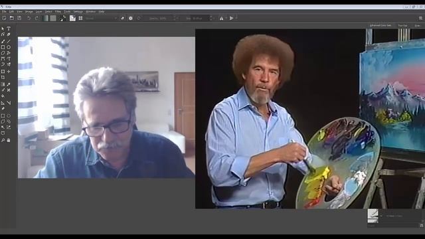The image size is (425, 239).
Task: Select the Assistant tool
Action: 3,103
